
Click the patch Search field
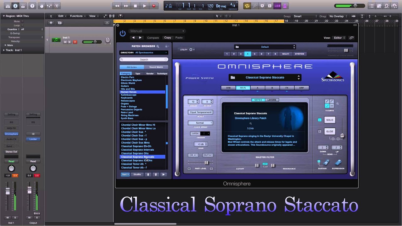tap(144, 59)
